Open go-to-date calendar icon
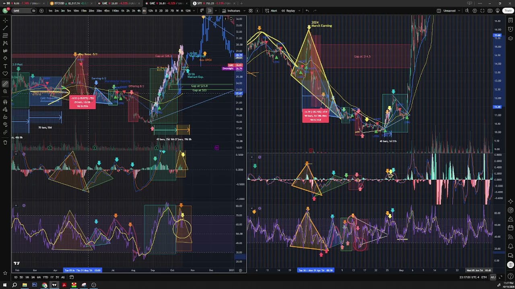The height and width of the screenshot is (289, 515). tap(72, 277)
